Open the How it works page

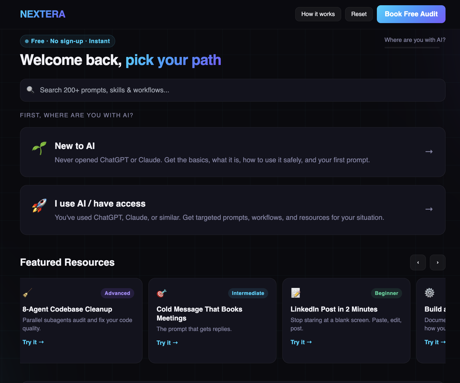pos(318,14)
